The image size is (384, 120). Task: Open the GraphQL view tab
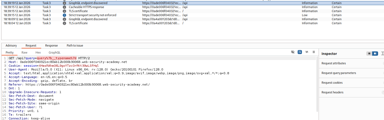coord(54,53)
